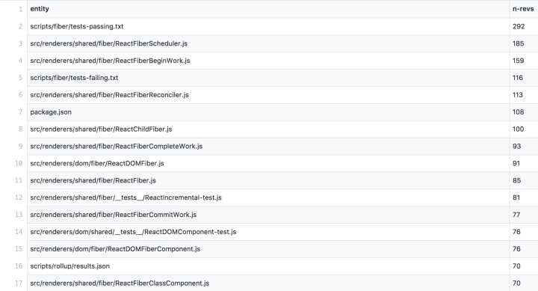Select line number 2
The width and height of the screenshot is (538, 291).
pyautogui.click(x=20, y=26)
